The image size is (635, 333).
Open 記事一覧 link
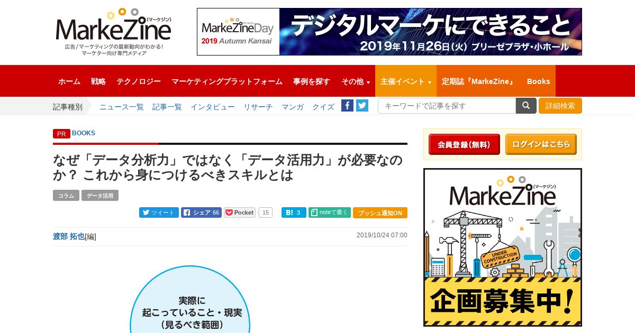167,107
